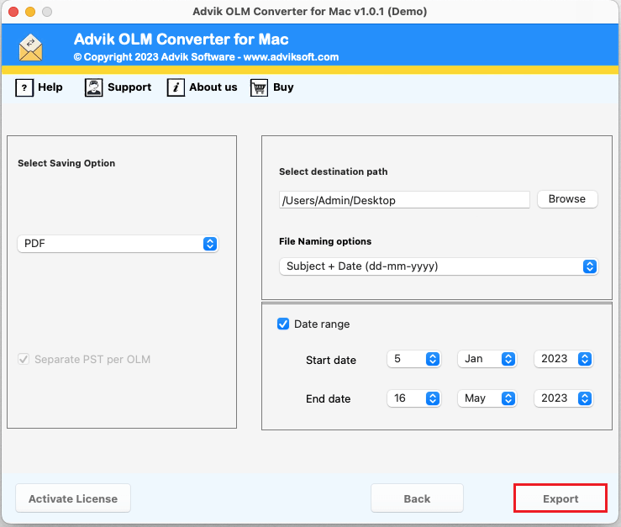Open the Help menu label
Image resolution: width=621 pixels, height=527 pixels.
tap(50, 87)
